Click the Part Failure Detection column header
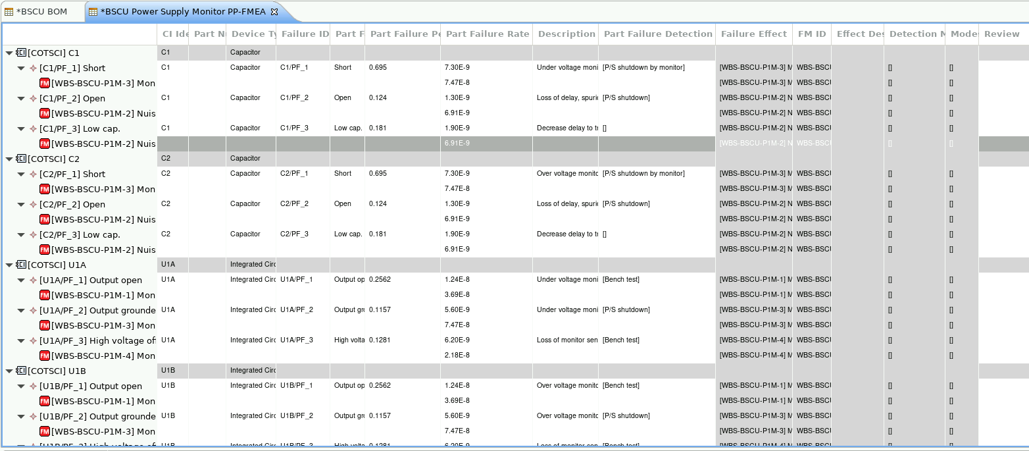Screen dimensions: 1029x451 (x=657, y=34)
